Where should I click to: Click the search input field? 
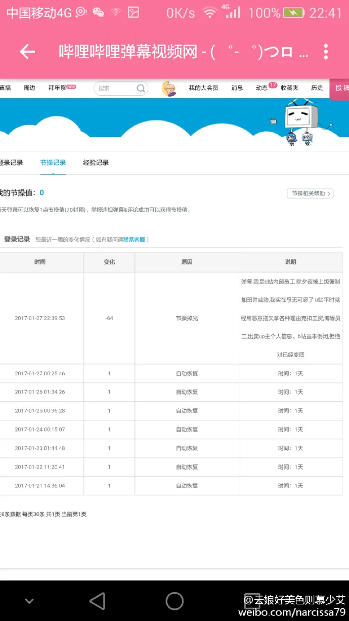[121, 88]
